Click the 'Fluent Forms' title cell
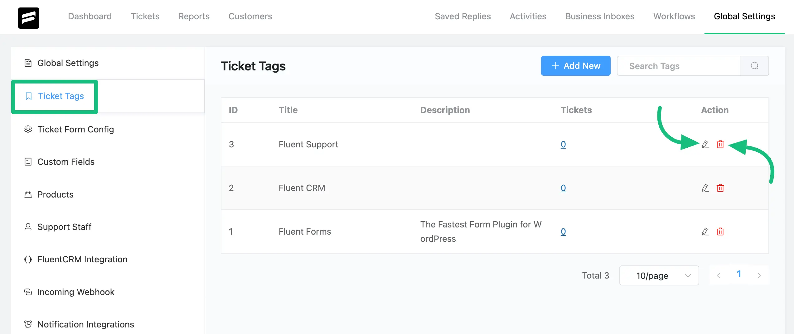The image size is (794, 334). coord(305,231)
